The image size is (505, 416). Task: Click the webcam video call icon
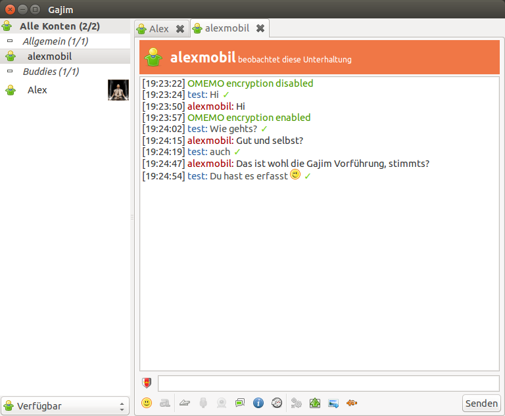coord(222,403)
